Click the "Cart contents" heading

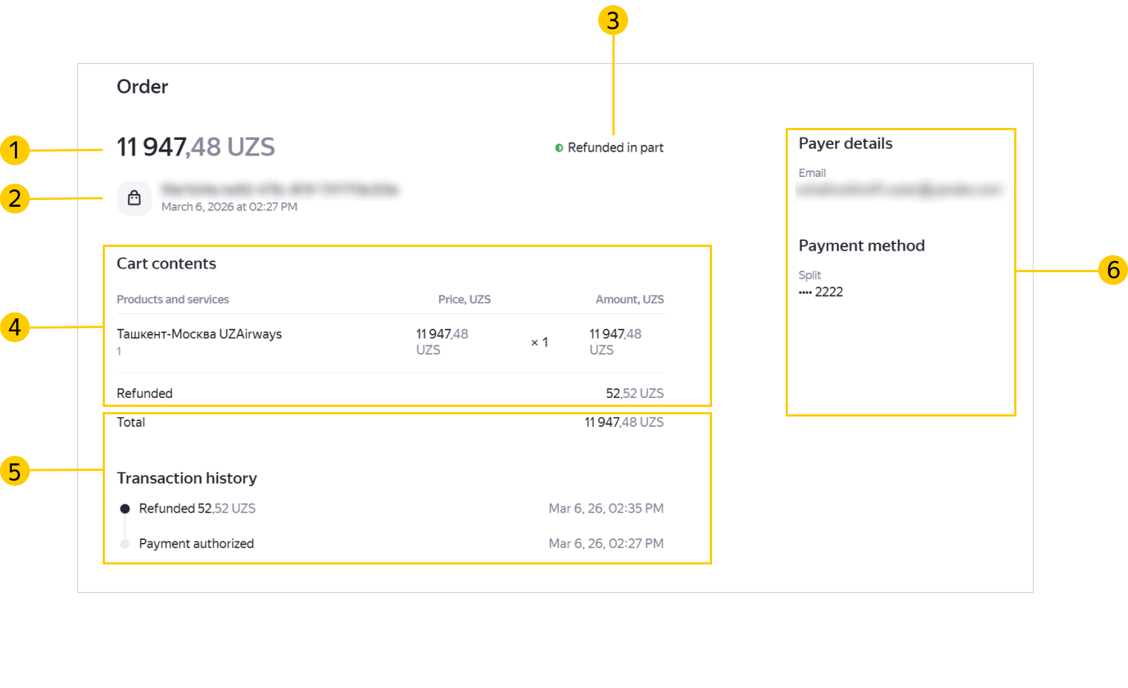pyautogui.click(x=166, y=263)
